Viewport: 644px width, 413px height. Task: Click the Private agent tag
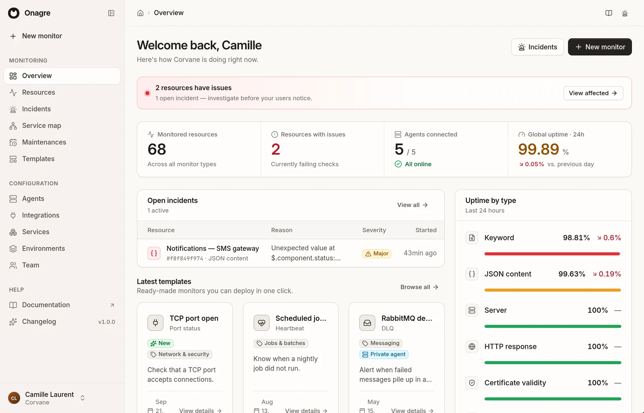384,355
